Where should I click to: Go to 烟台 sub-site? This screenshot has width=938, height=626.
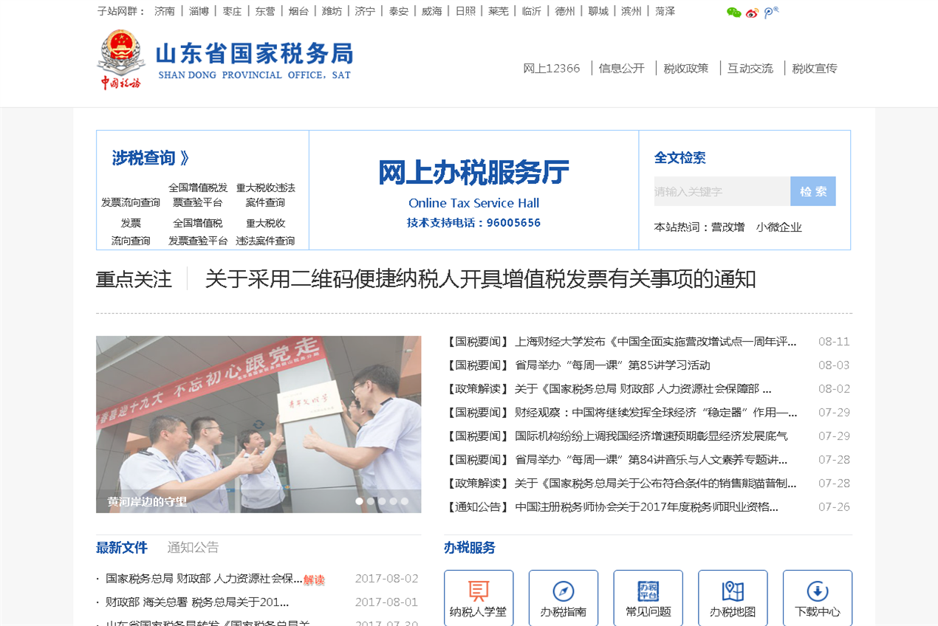(x=298, y=11)
